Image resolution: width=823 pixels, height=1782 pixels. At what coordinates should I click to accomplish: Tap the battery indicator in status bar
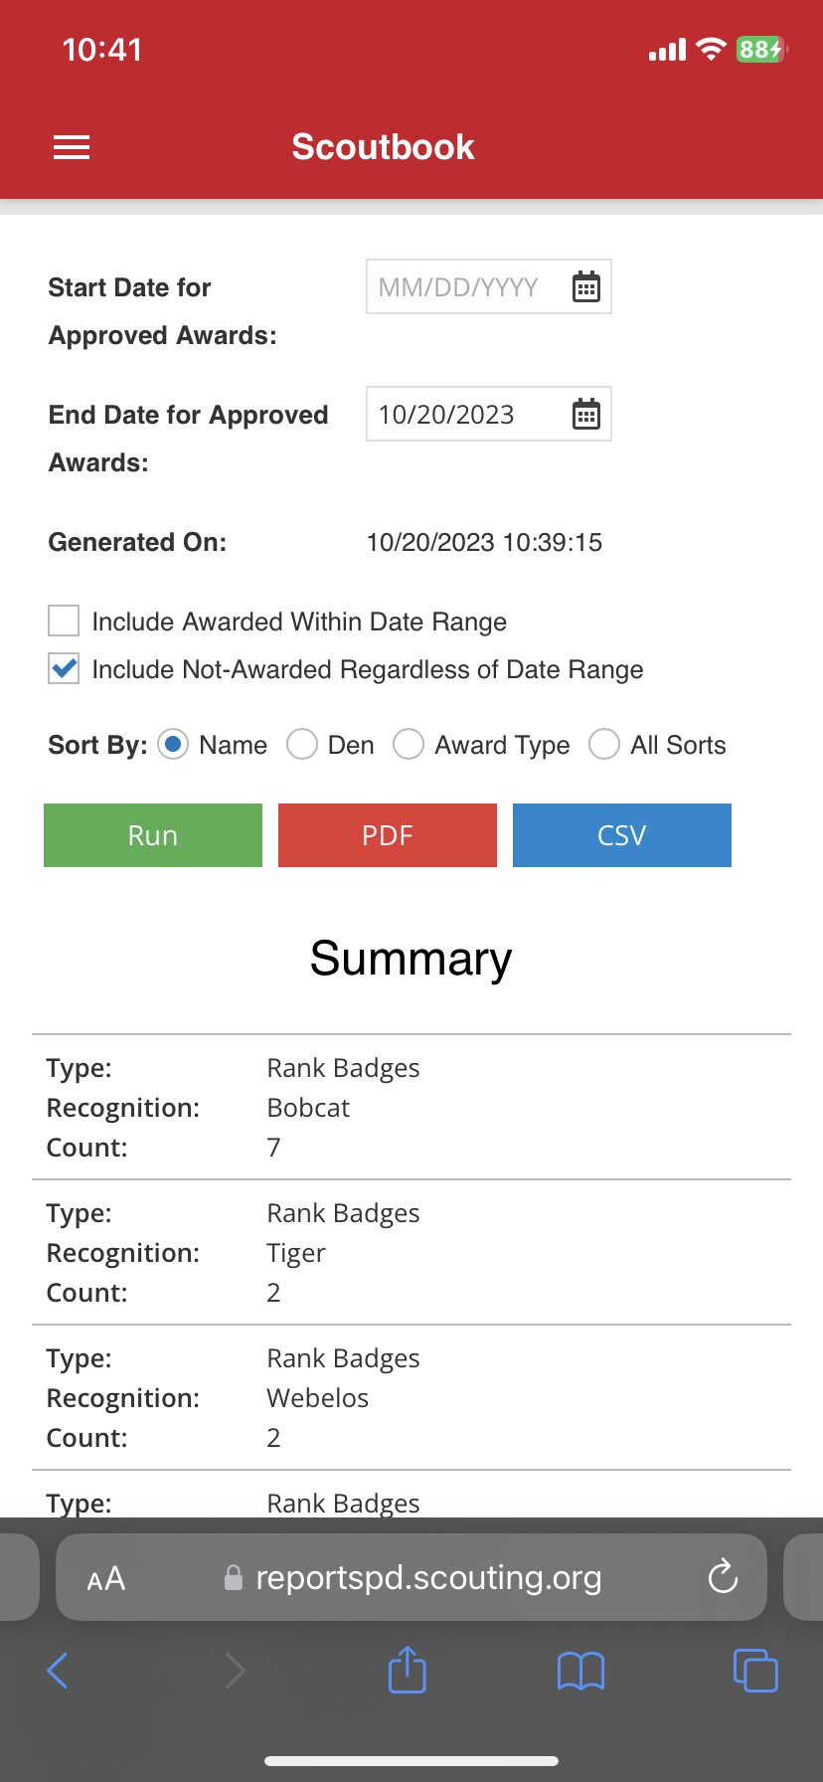(761, 49)
